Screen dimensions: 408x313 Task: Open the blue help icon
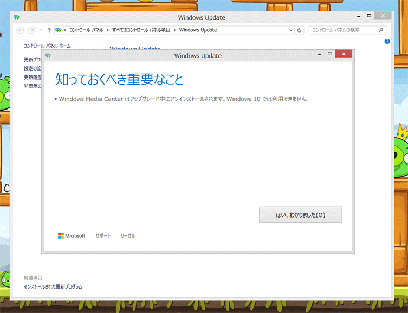pyautogui.click(x=387, y=41)
